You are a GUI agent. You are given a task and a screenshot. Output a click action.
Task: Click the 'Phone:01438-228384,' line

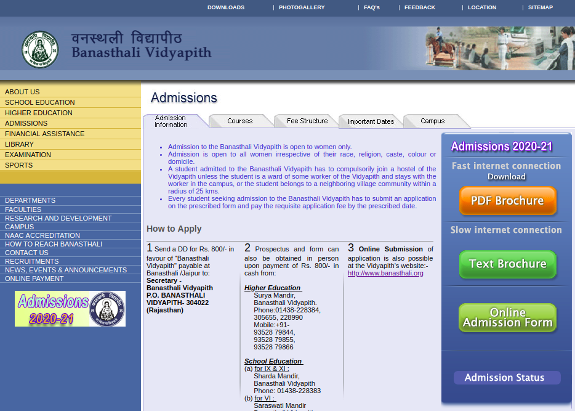click(287, 310)
